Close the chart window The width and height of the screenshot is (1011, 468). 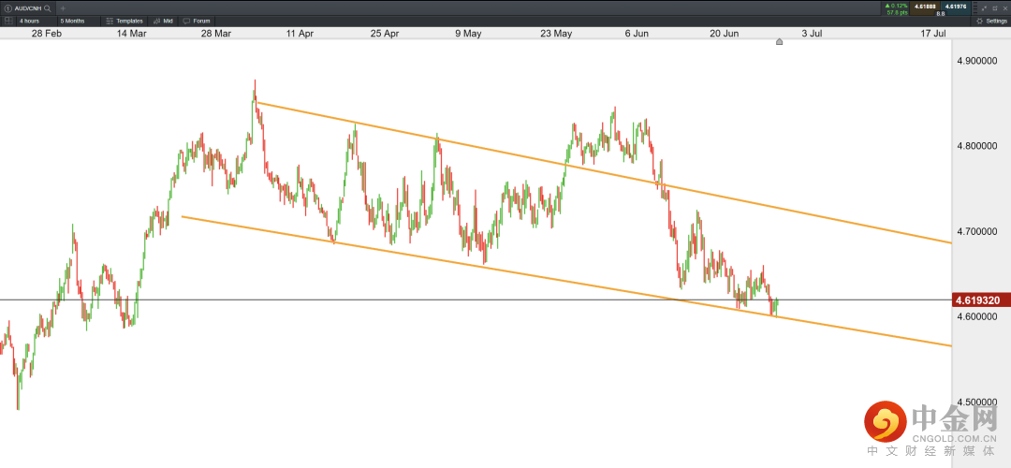pos(1005,8)
